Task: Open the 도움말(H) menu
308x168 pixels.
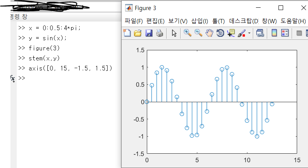Action: point(293,21)
